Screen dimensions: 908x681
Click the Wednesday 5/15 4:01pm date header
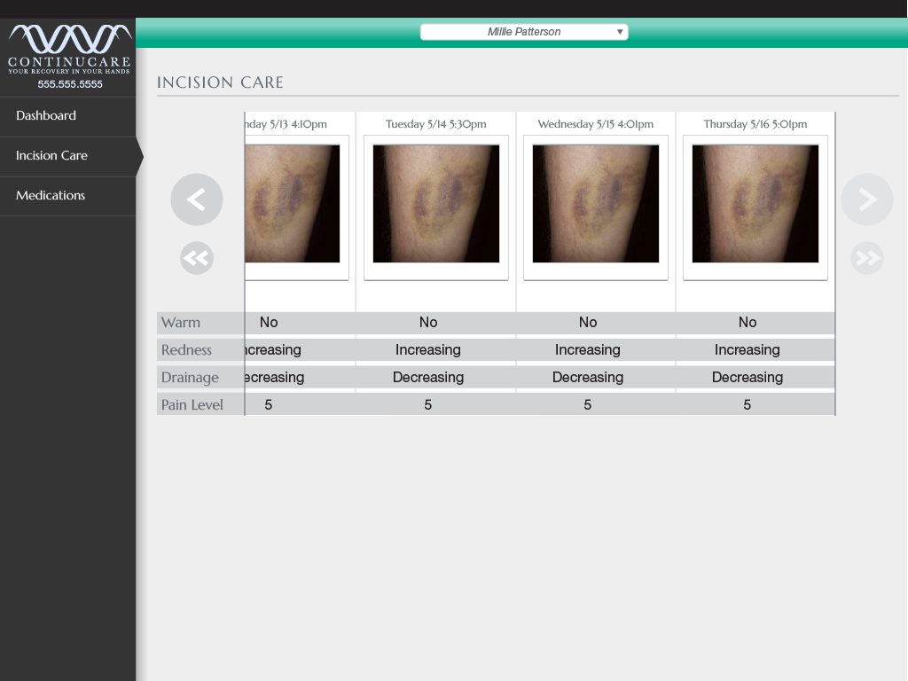coord(595,124)
